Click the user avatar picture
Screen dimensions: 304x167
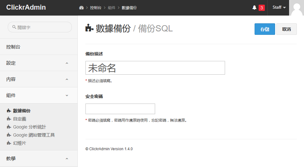[297, 8]
